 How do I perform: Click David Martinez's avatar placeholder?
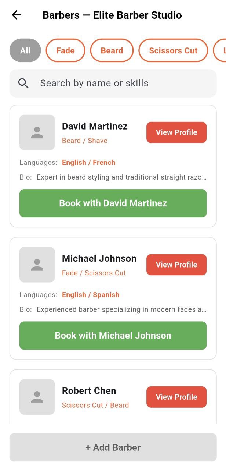(37, 132)
